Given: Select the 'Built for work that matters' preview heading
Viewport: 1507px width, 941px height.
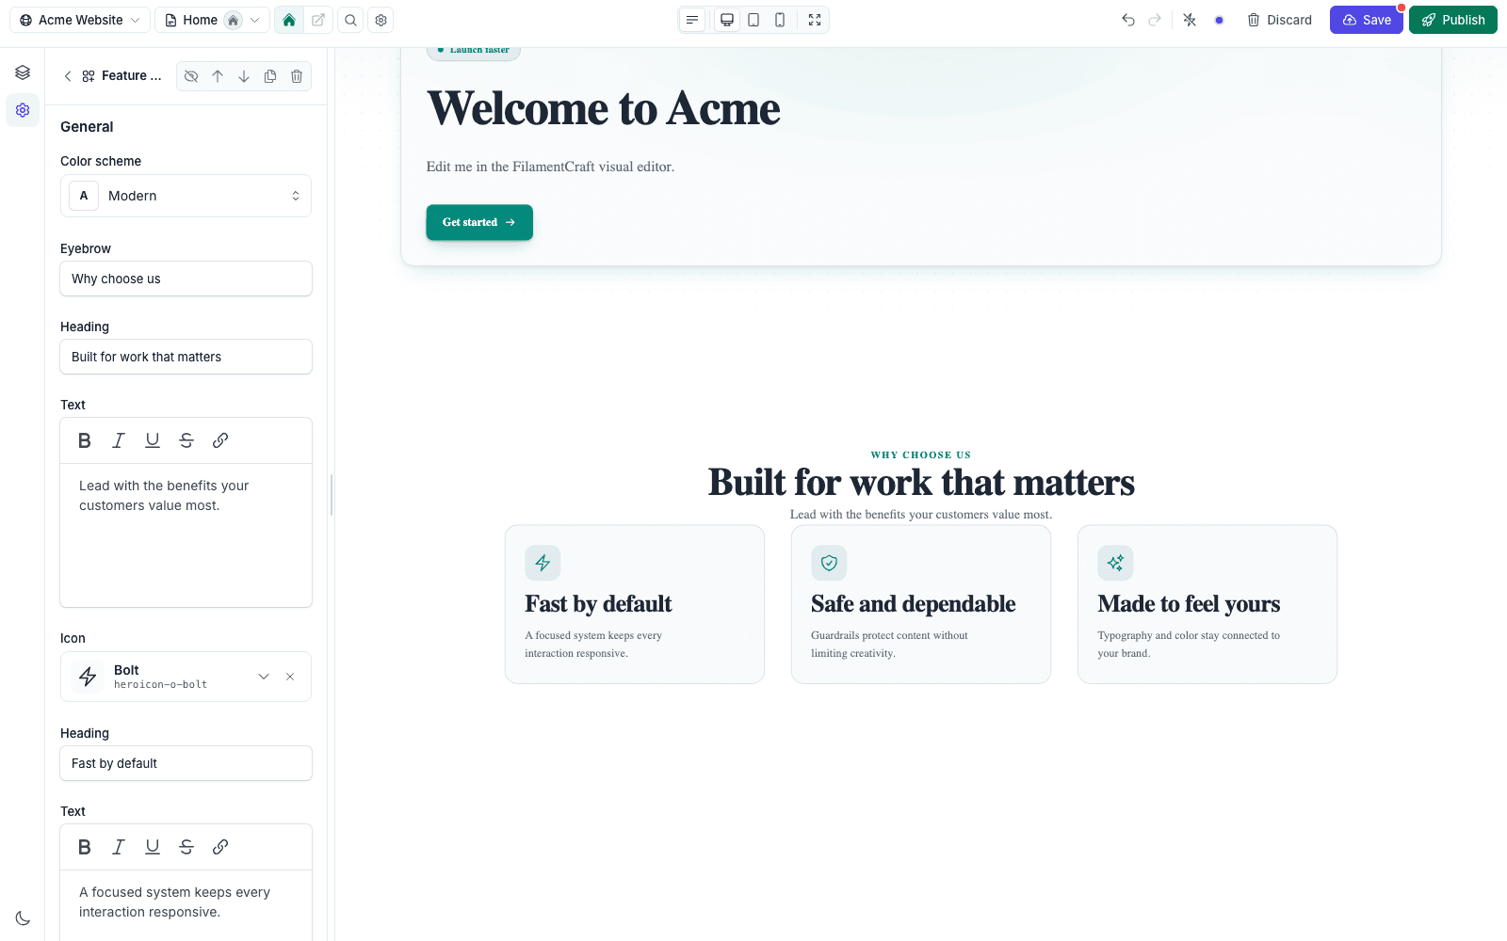Looking at the screenshot, I should coord(921,483).
